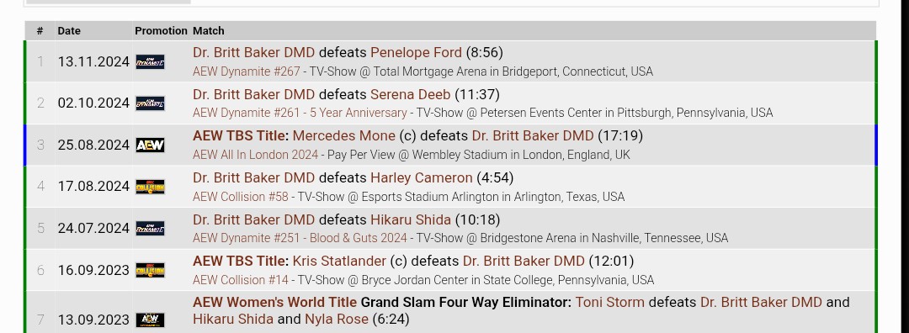
Task: Click the Mercedes Mone name link
Action: 343,136
